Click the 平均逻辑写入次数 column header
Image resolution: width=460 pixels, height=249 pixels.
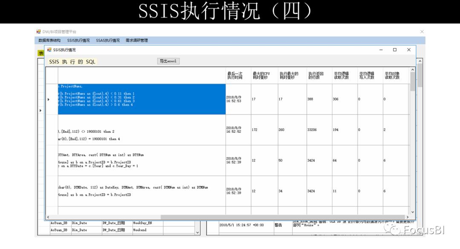[x=370, y=76]
